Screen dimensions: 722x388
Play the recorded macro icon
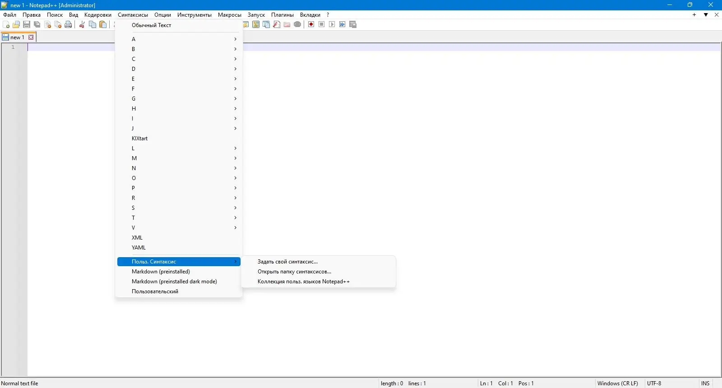(332, 24)
